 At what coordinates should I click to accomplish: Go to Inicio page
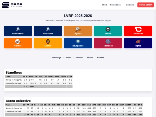tap(105, 5)
